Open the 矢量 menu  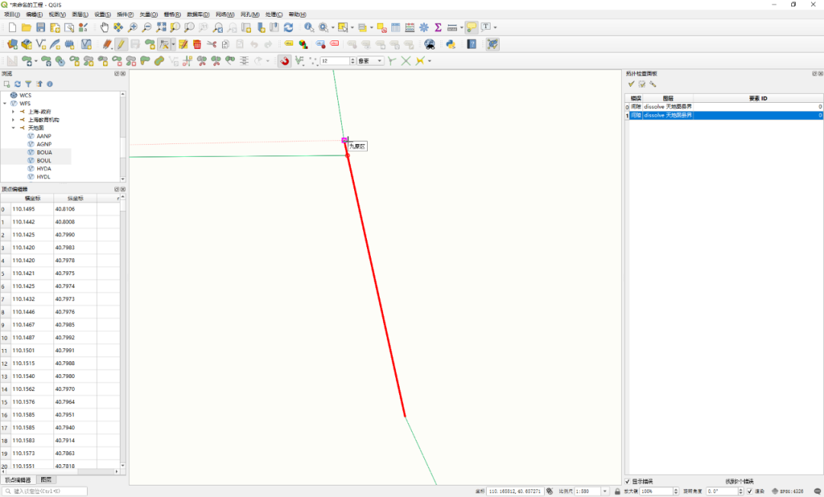click(x=148, y=14)
